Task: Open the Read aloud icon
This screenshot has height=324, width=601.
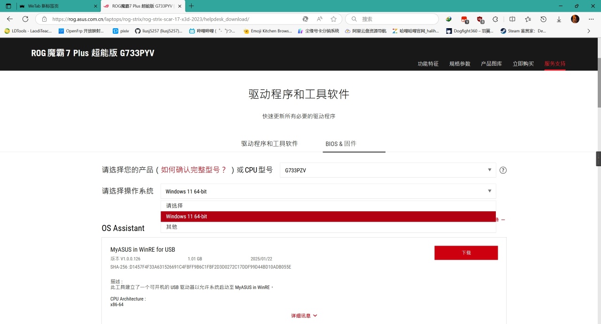Action: (x=320, y=19)
